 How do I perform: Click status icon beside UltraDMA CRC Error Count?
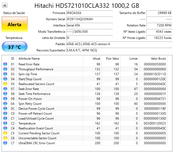point(5,143)
